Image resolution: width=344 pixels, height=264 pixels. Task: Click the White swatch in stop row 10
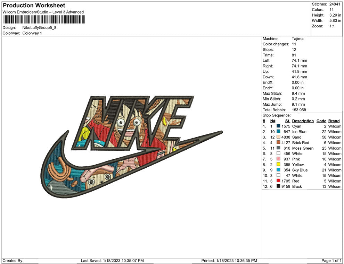(278, 175)
